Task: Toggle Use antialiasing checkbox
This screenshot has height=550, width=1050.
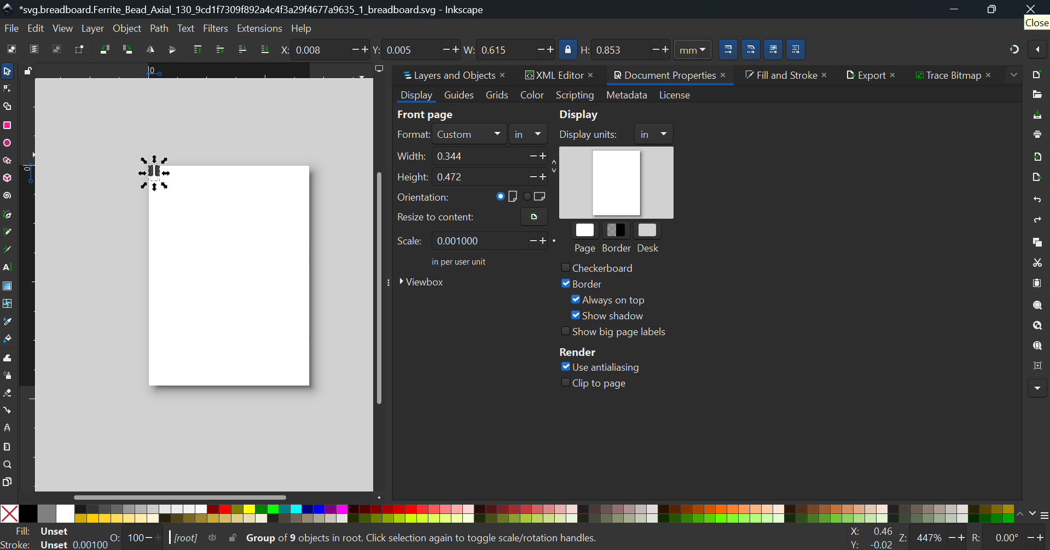Action: (x=566, y=367)
